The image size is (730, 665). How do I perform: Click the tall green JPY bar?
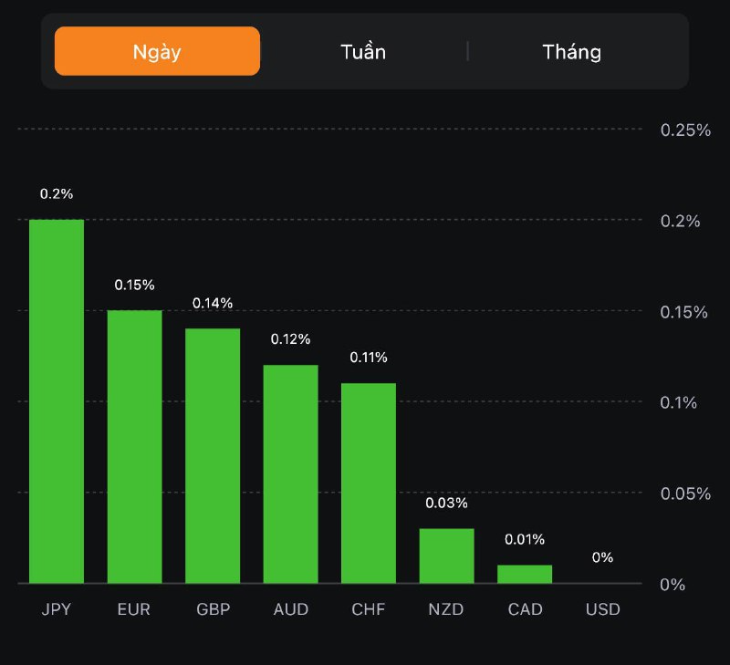pos(57,401)
